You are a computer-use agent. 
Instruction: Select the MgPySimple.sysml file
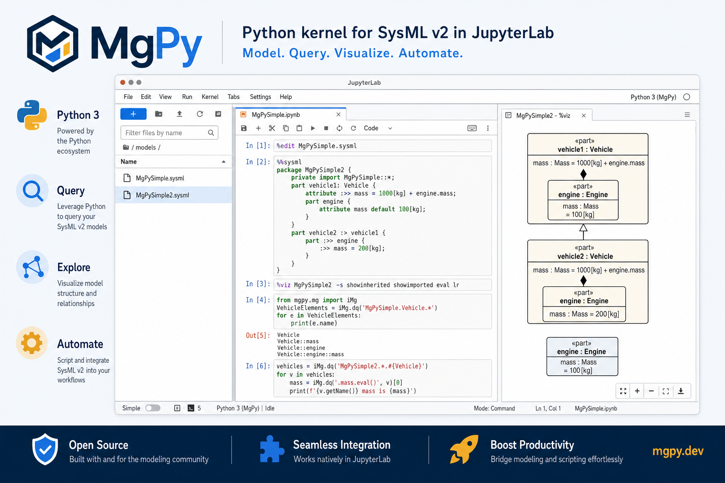click(174, 178)
